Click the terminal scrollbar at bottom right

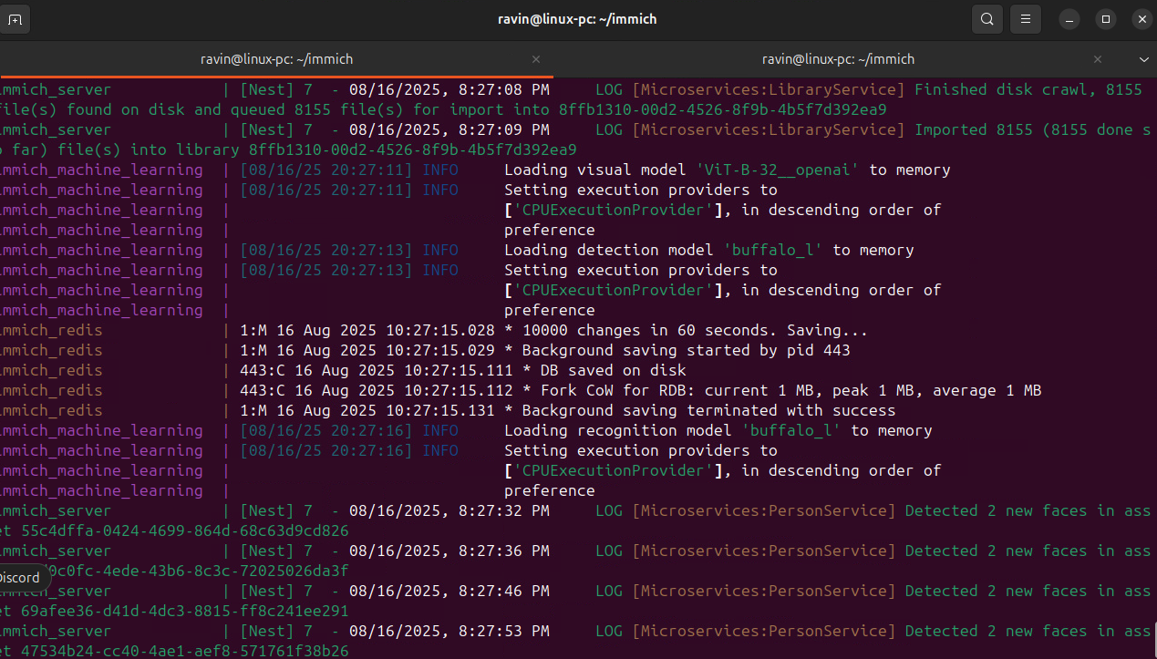[1153, 638]
